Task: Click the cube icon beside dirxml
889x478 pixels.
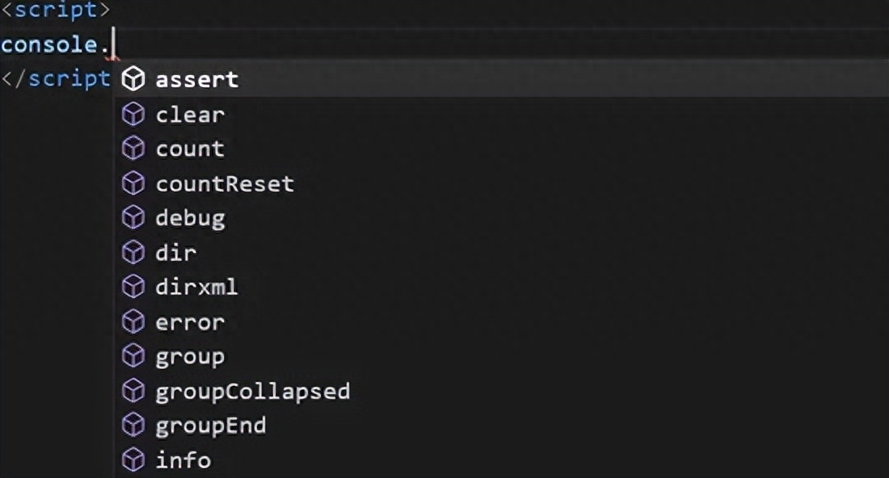Action: click(133, 287)
